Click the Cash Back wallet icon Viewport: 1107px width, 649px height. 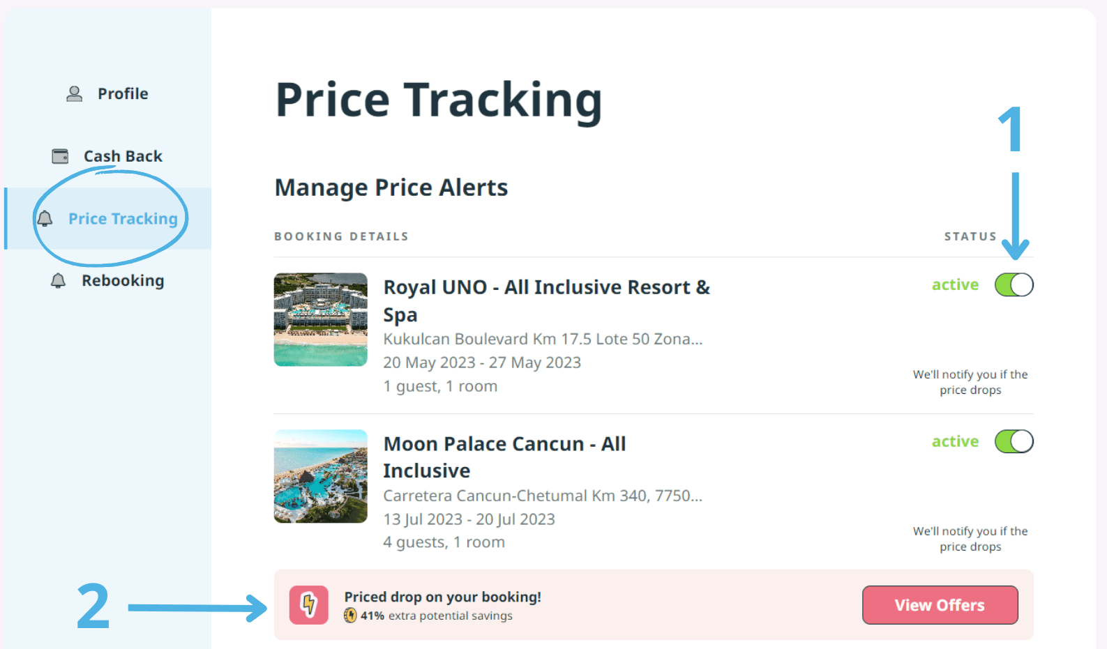tap(61, 156)
